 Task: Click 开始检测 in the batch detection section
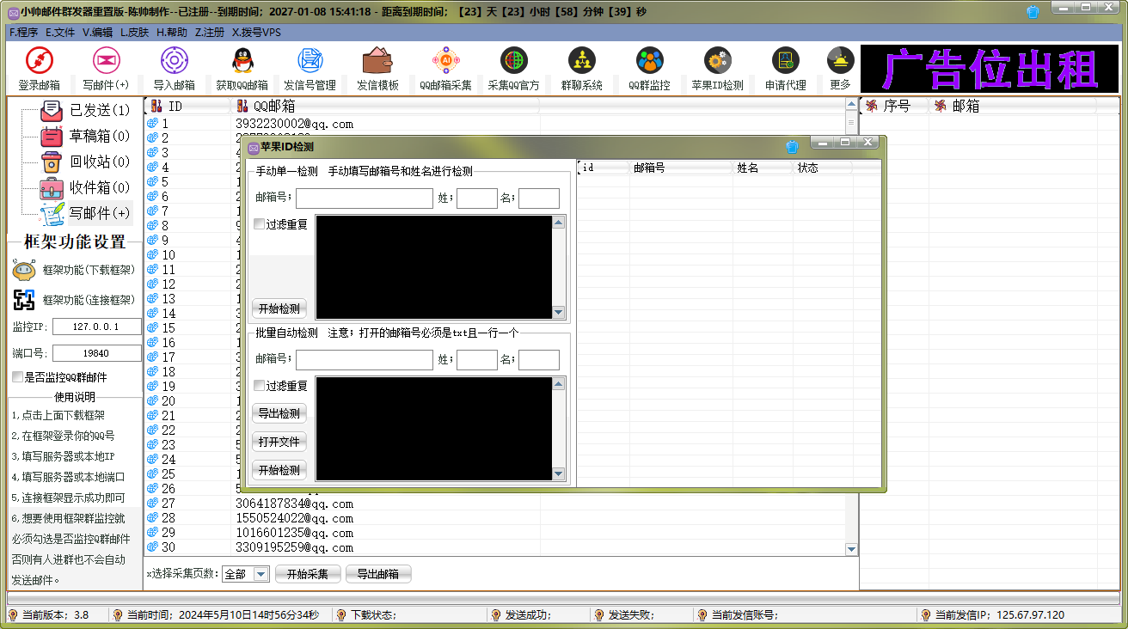[x=279, y=470]
